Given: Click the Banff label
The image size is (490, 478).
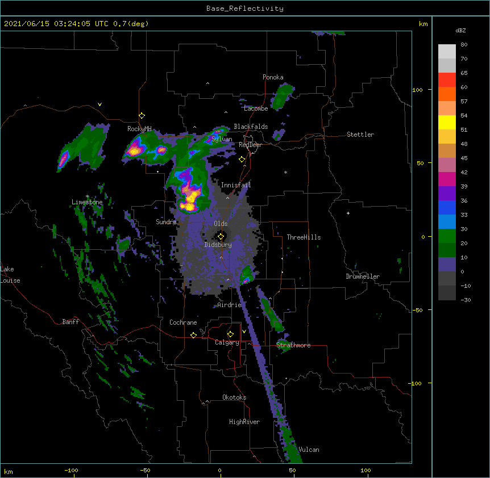Looking at the screenshot, I should 70,322.
